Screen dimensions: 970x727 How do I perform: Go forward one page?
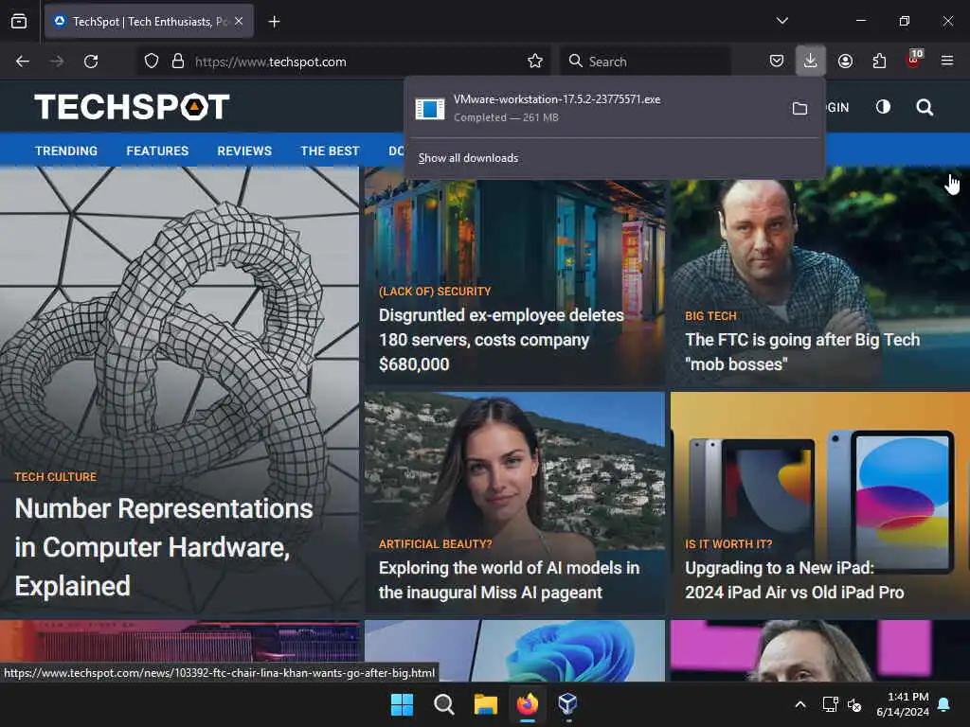pos(57,62)
